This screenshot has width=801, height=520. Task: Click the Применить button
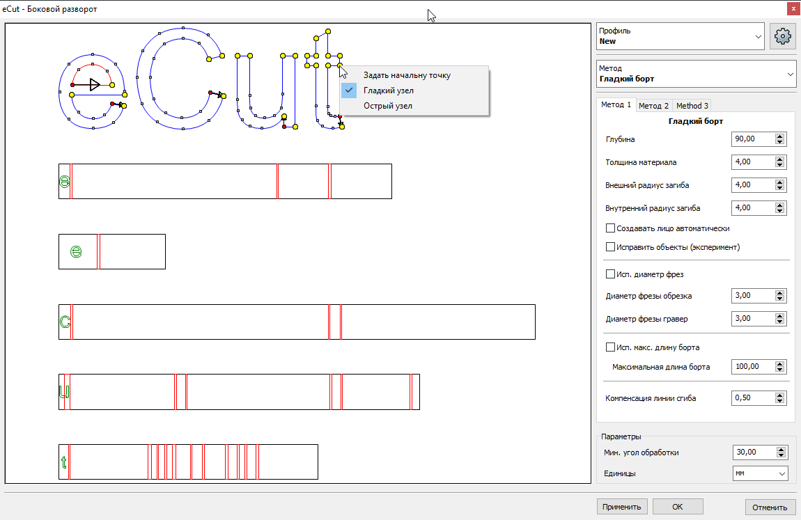(x=622, y=507)
